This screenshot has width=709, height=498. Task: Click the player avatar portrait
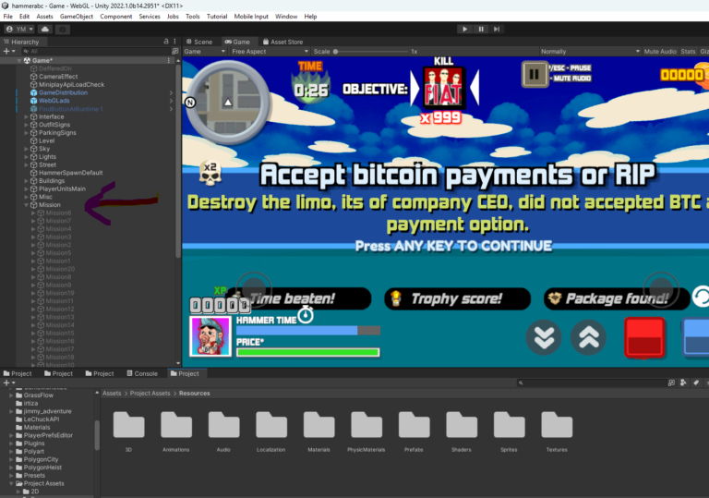210,336
